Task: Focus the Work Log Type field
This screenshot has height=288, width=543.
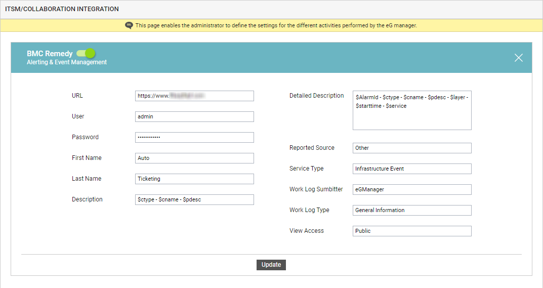Action: click(412, 211)
